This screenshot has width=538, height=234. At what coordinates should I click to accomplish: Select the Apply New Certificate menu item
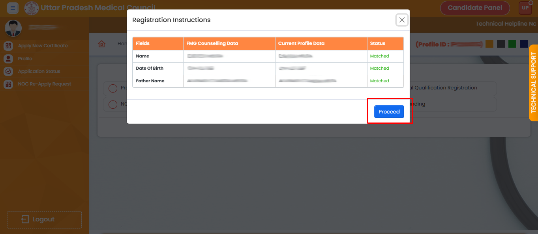click(43, 46)
